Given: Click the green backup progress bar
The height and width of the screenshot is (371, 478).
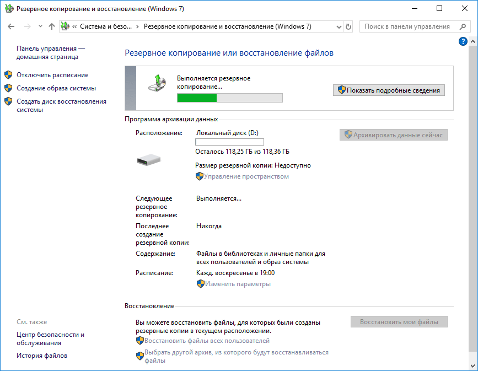Looking at the screenshot, I should pyautogui.click(x=230, y=98).
